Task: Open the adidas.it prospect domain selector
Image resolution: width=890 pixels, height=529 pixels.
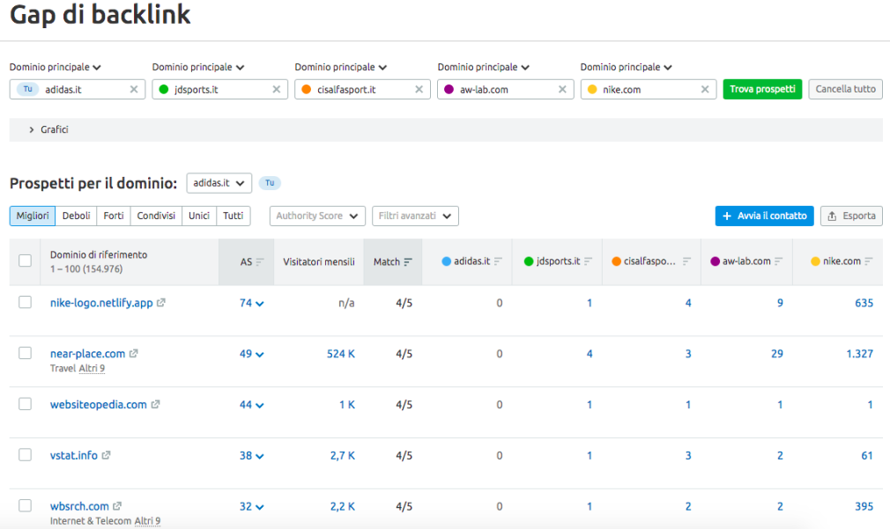Action: (219, 183)
